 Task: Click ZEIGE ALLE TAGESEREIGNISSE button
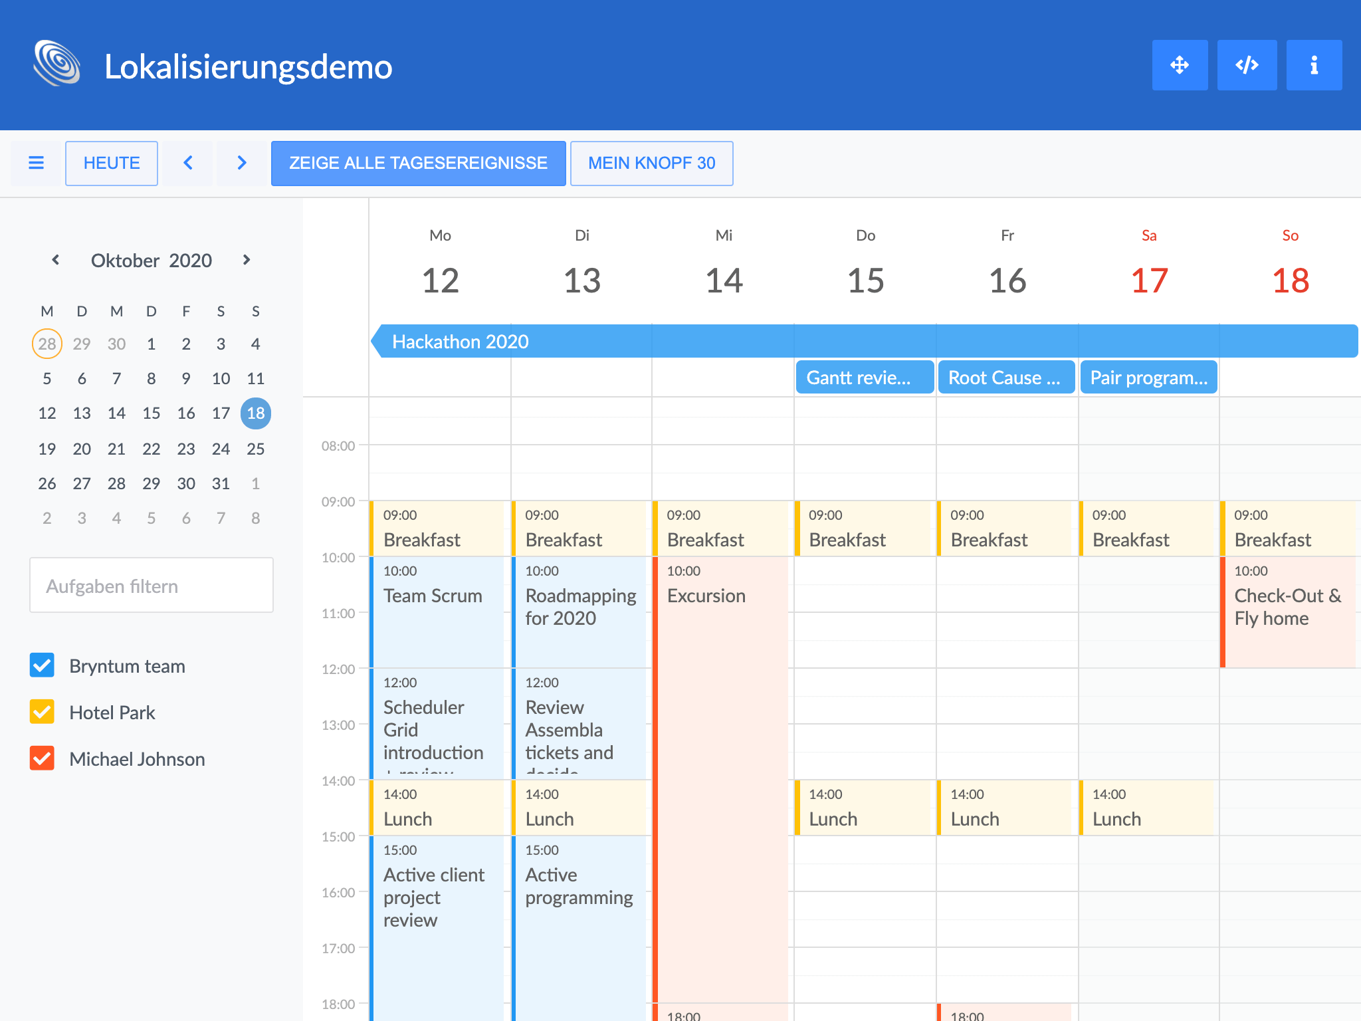click(x=417, y=162)
